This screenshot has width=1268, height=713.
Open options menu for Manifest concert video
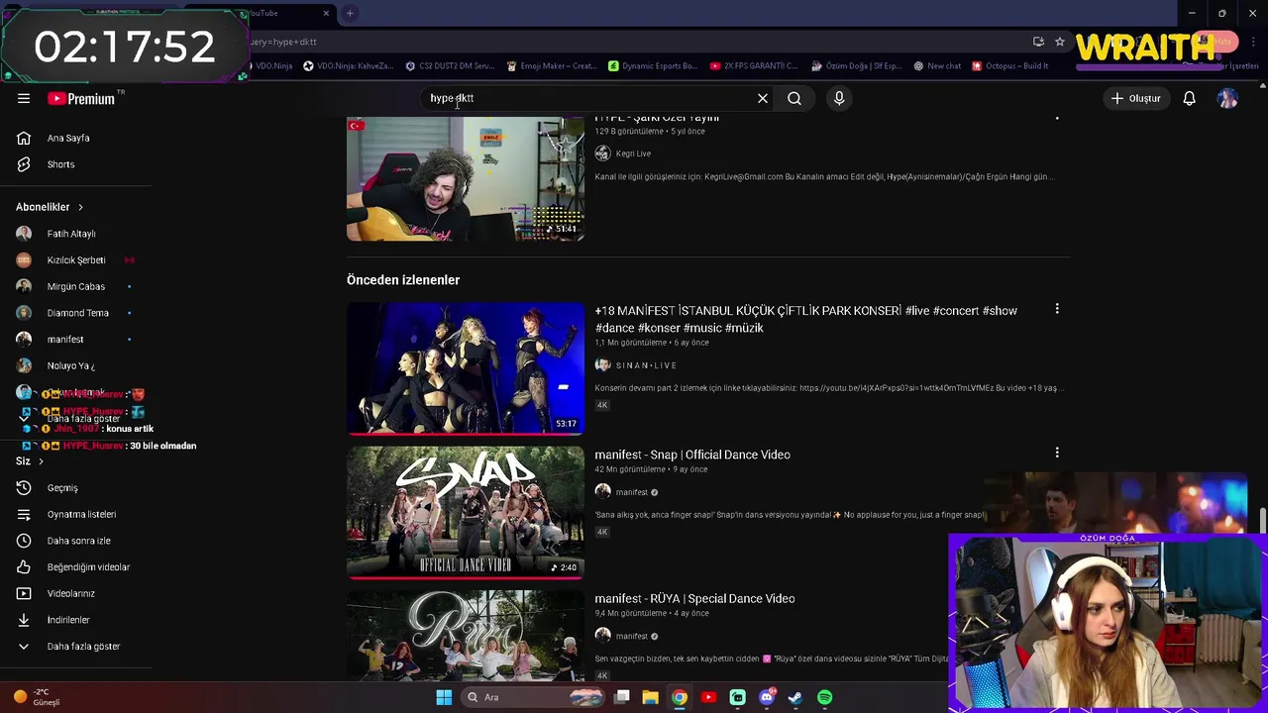pyautogui.click(x=1057, y=309)
